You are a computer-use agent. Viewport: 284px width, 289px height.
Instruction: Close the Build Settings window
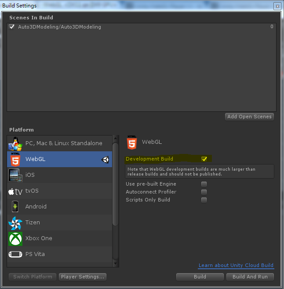click(277, 6)
